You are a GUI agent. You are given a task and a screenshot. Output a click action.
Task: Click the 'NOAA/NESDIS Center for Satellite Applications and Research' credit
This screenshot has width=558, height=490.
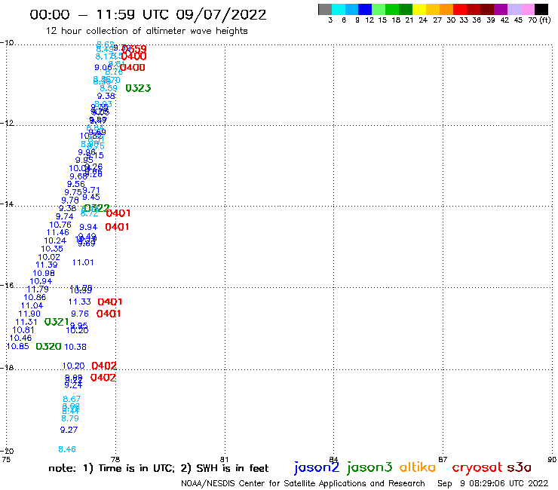tap(303, 483)
